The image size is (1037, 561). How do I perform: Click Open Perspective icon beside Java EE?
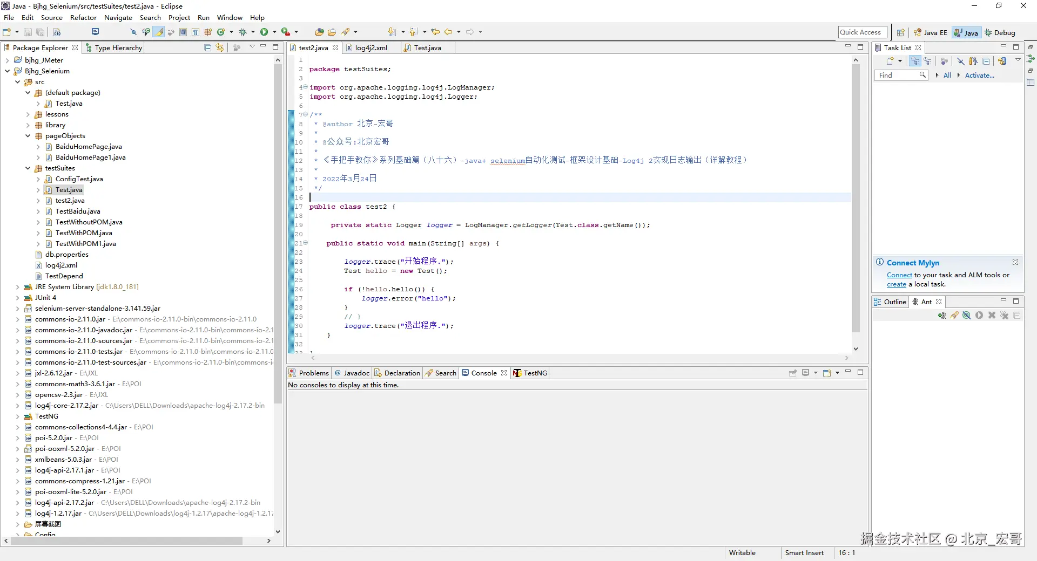tap(900, 33)
